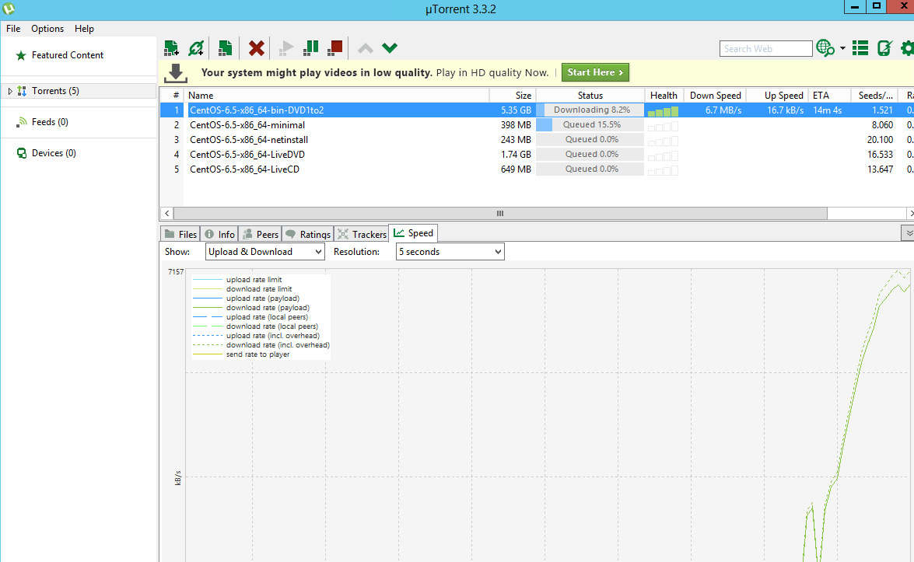Click the download arrow icon in banner
The image size is (914, 562).
(x=176, y=73)
